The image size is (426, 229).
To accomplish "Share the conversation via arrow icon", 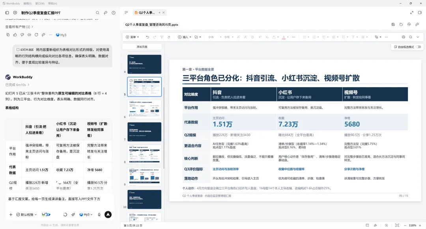I will (106, 13).
